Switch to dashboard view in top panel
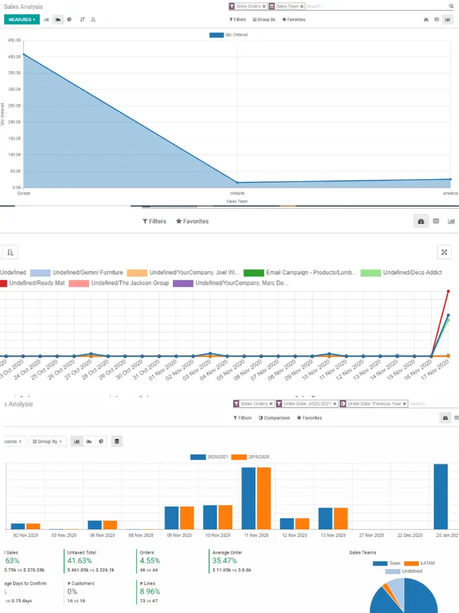Viewport: 459px width, 613px height. [426, 19]
